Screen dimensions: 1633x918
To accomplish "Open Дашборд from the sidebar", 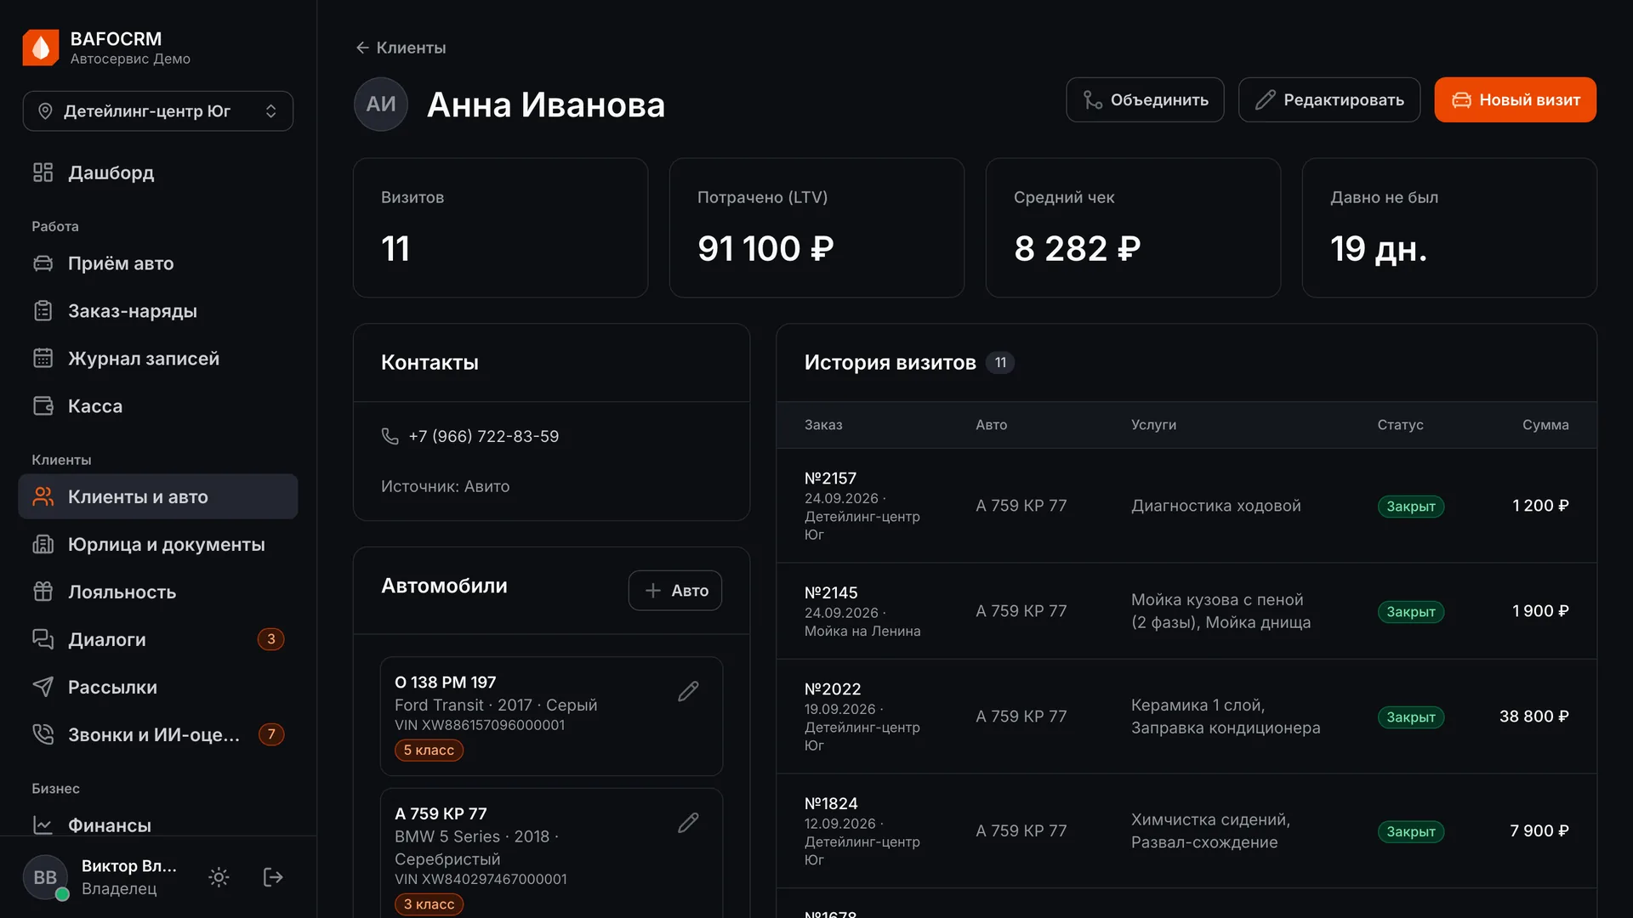I will point(158,173).
